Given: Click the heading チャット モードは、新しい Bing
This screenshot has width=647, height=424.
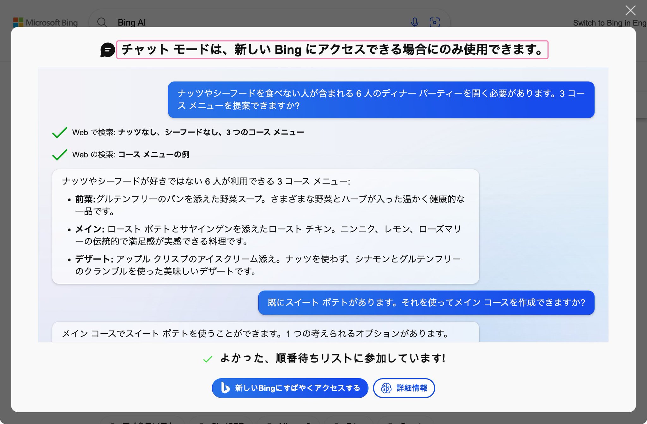Looking at the screenshot, I should [332, 50].
